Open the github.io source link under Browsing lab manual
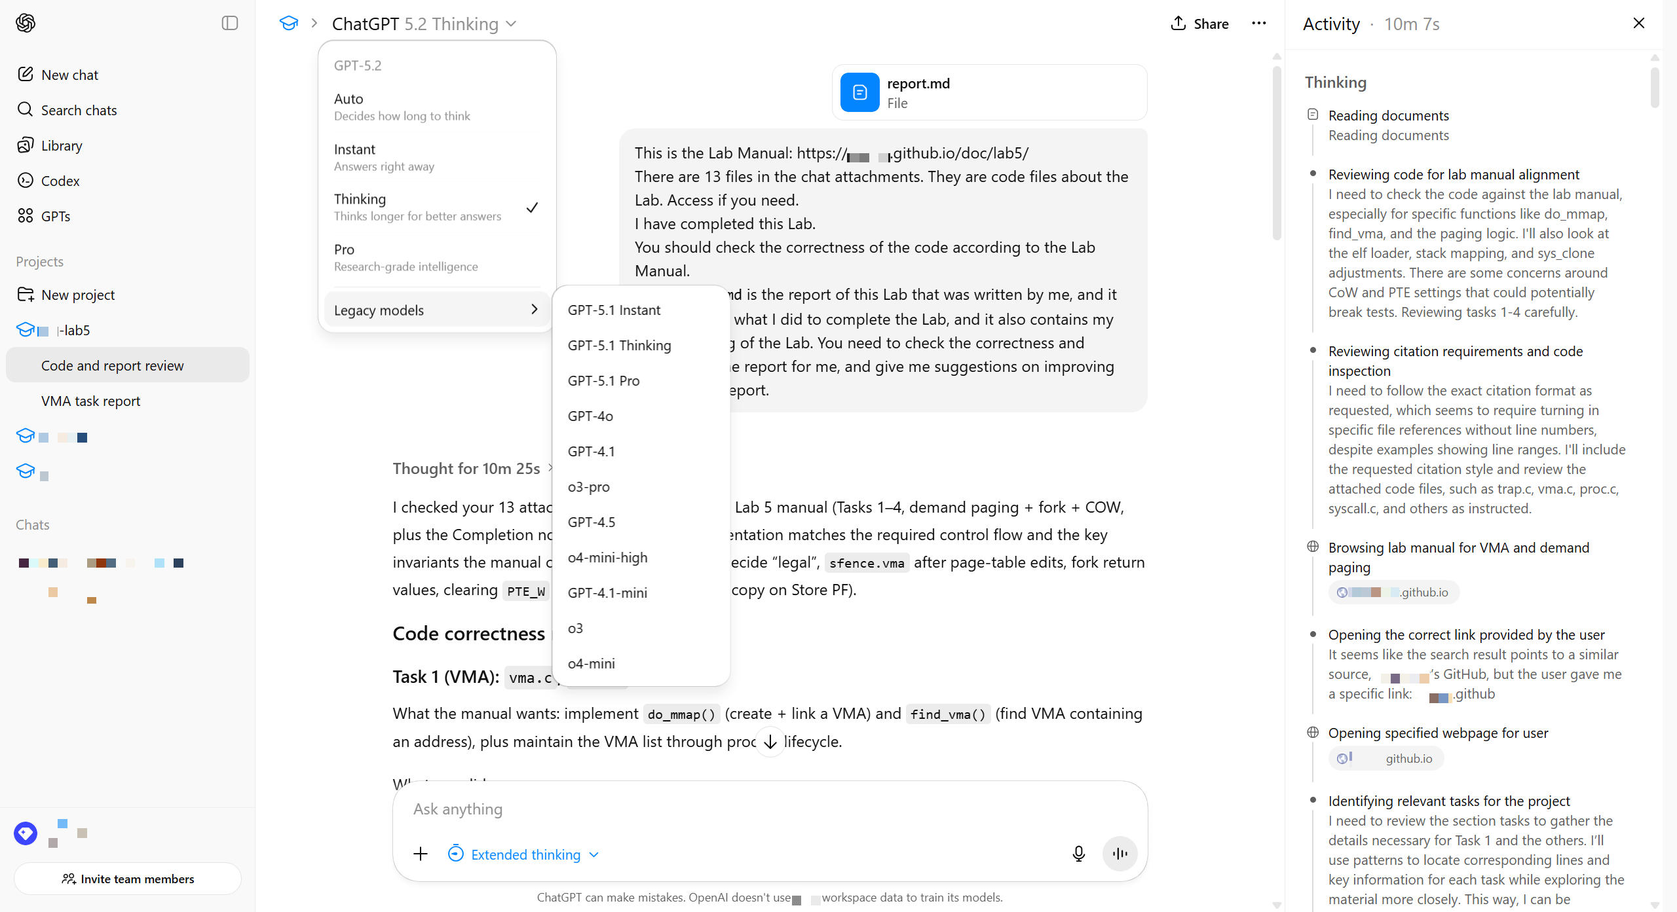 pos(1394,592)
